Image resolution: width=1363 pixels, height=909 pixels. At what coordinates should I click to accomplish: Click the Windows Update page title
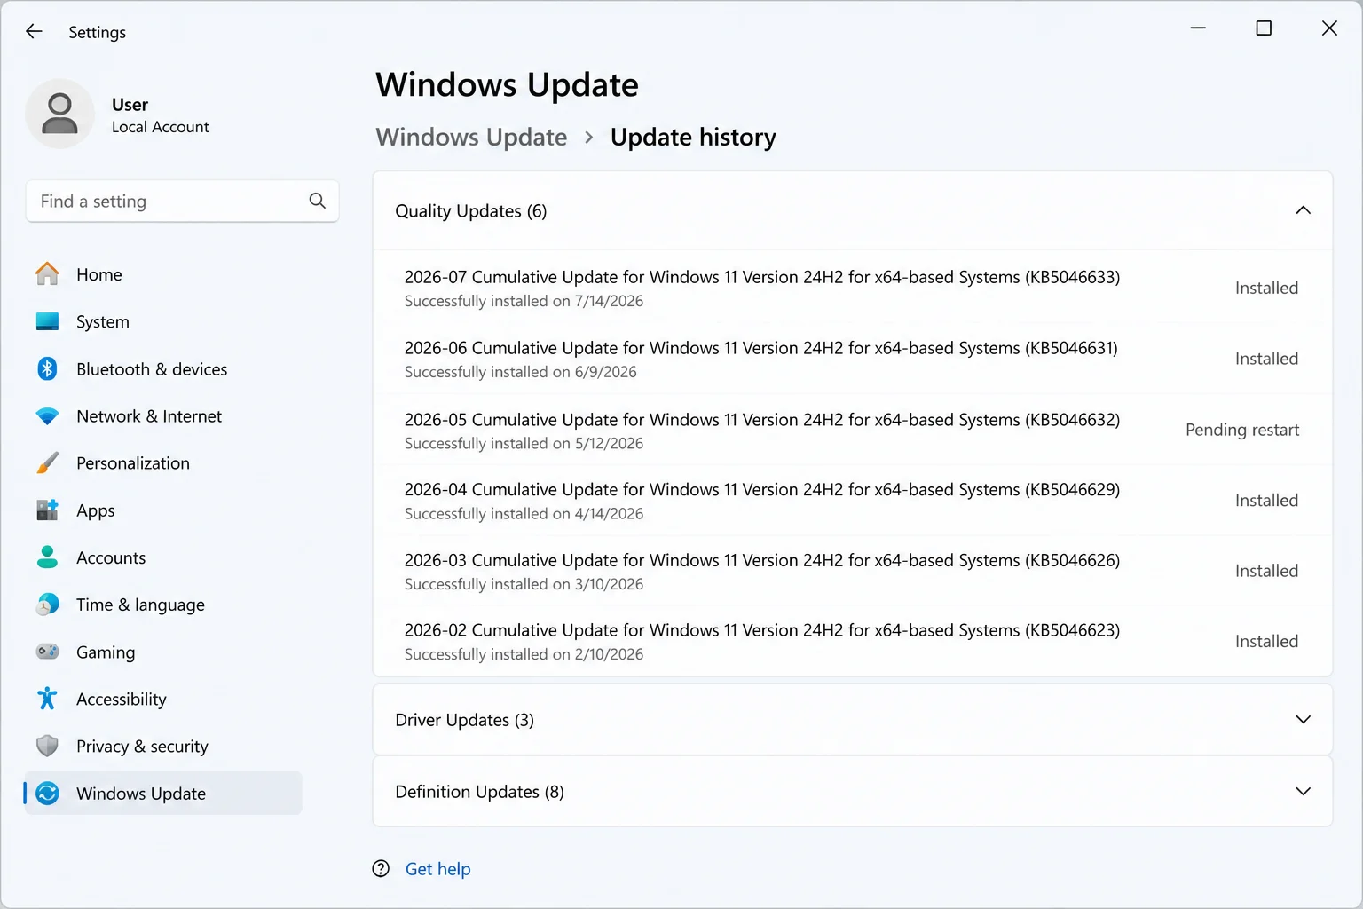coord(507,84)
